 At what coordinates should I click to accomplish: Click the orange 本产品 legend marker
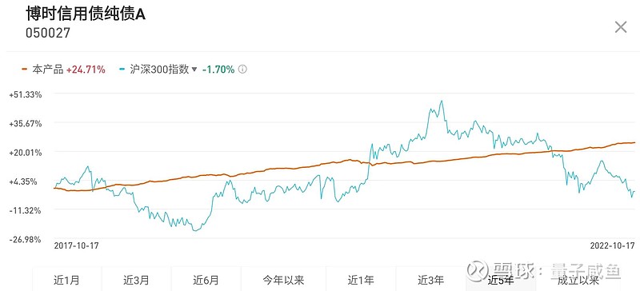[x=25, y=70]
